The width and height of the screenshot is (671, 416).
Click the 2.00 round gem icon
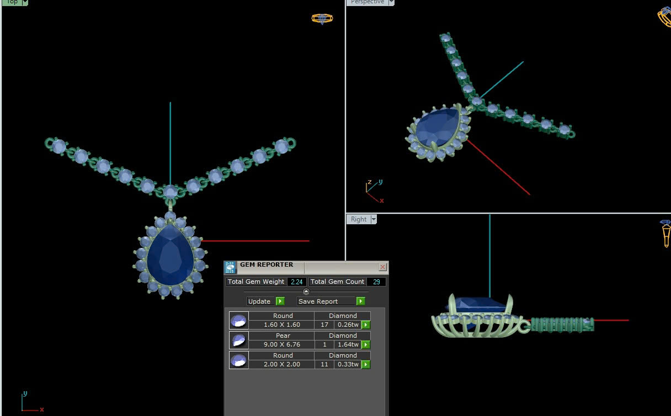point(238,360)
